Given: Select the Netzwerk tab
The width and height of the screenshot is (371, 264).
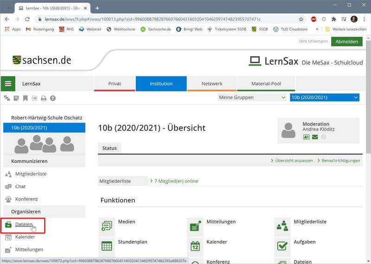Looking at the screenshot, I should [x=212, y=84].
